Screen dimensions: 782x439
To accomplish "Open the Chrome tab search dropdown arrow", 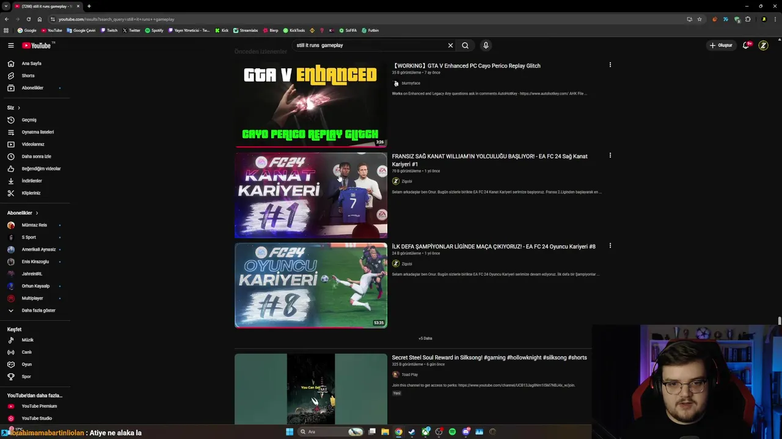I will click(5, 6).
